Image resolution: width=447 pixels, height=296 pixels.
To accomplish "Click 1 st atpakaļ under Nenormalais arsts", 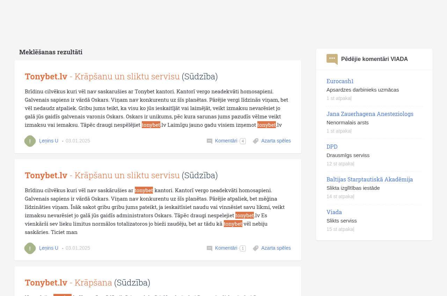I will (x=339, y=131).
